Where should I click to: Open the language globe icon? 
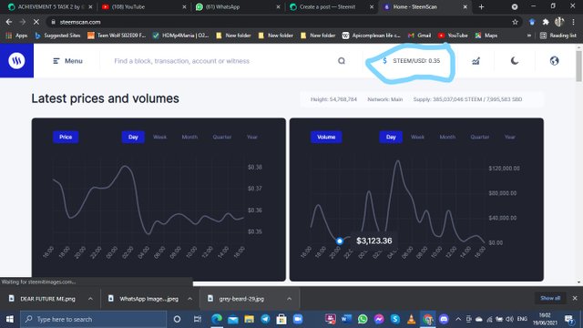coord(554,61)
